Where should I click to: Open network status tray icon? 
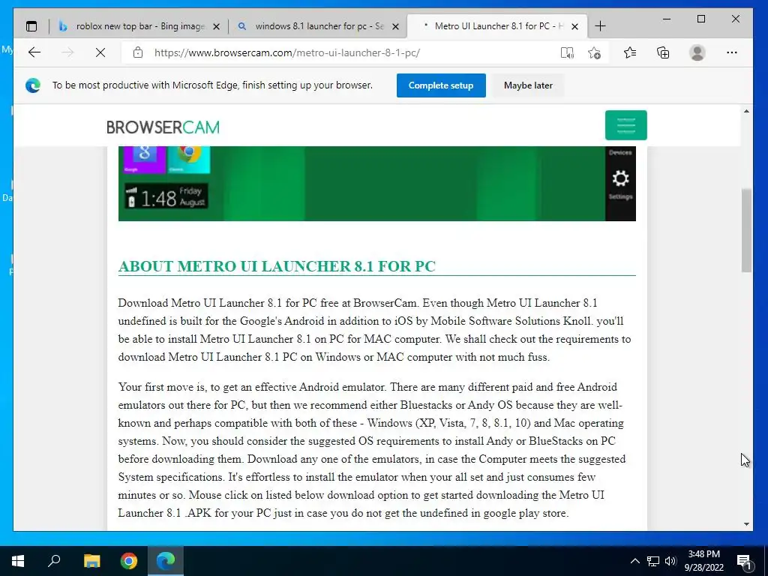click(x=653, y=561)
